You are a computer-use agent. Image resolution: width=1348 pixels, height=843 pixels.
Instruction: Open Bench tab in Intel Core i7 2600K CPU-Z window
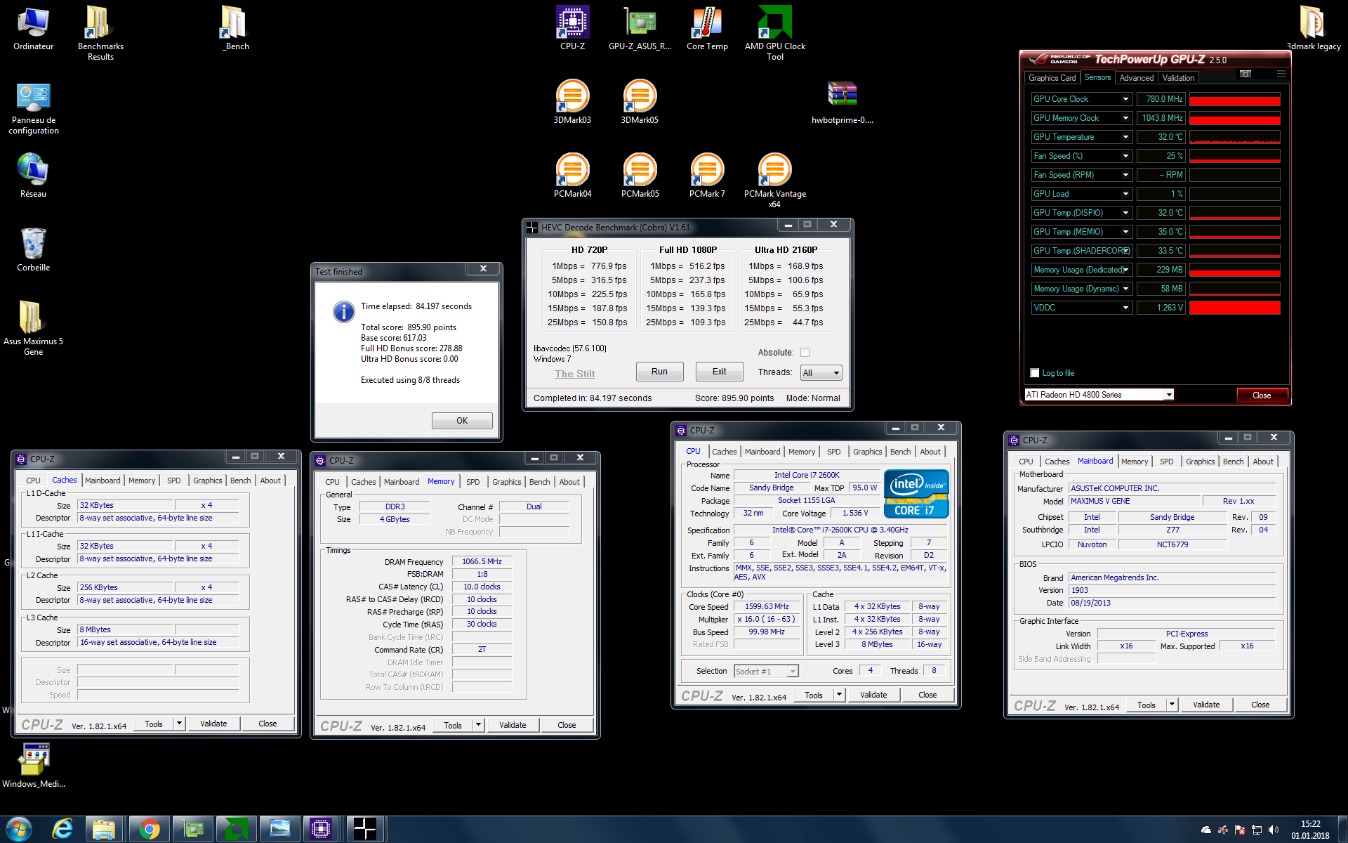[x=900, y=452]
